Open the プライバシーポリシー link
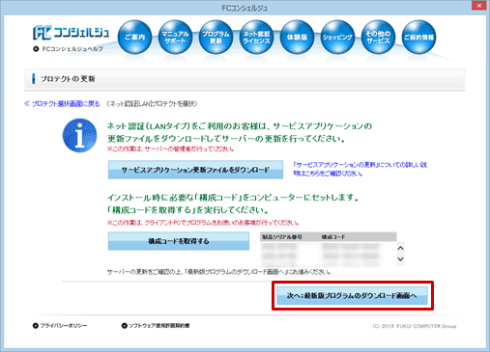Viewport: 490px width, 352px height. (x=60, y=326)
